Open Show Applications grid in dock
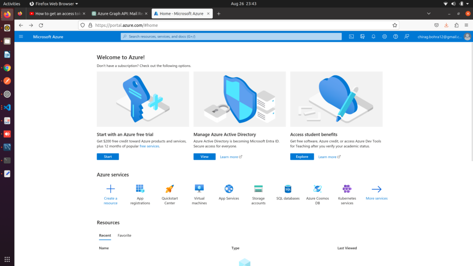 click(7, 260)
